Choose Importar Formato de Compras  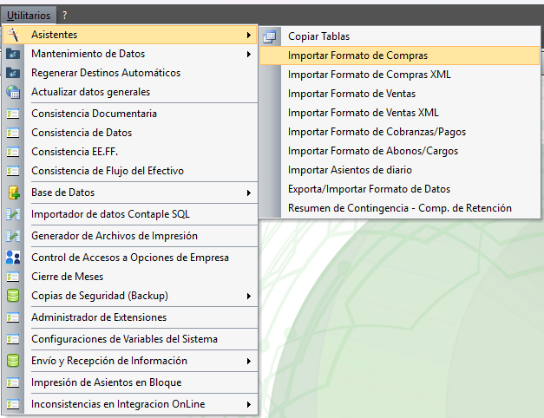(400, 56)
